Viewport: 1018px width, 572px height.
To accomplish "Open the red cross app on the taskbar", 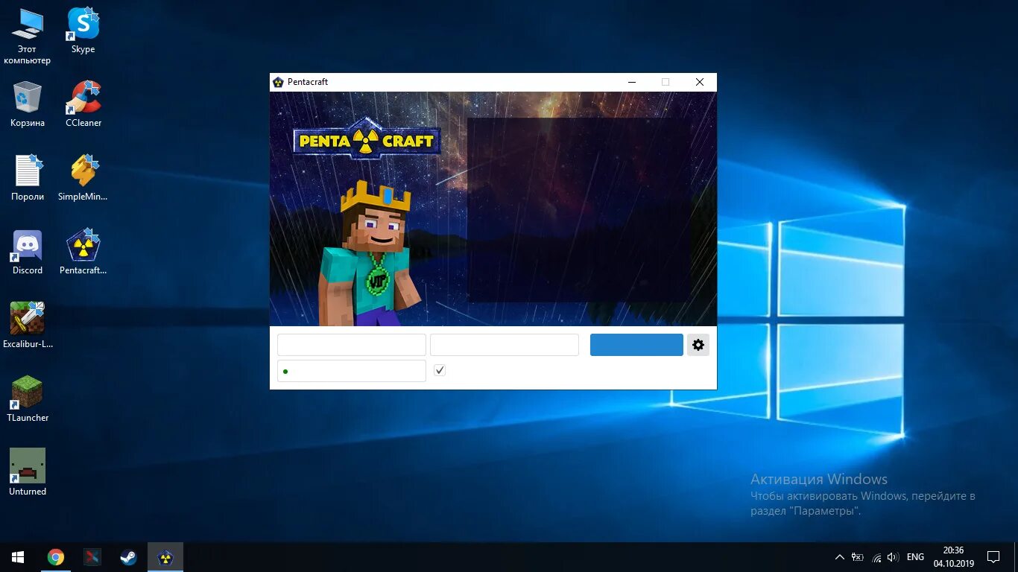I will [x=92, y=557].
